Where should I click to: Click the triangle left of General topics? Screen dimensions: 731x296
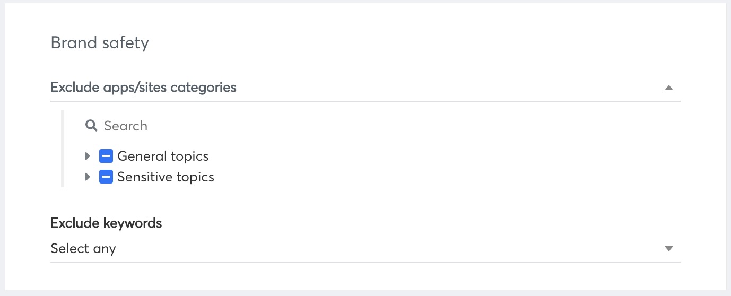(x=88, y=156)
